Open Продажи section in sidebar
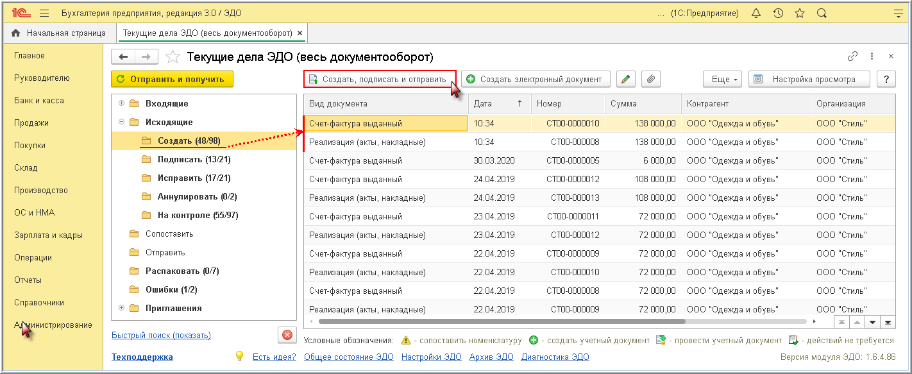Image resolution: width=912 pixels, height=374 pixels. [31, 123]
